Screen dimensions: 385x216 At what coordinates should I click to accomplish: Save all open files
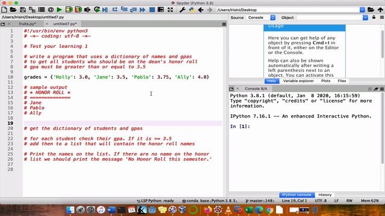pos(32,10)
